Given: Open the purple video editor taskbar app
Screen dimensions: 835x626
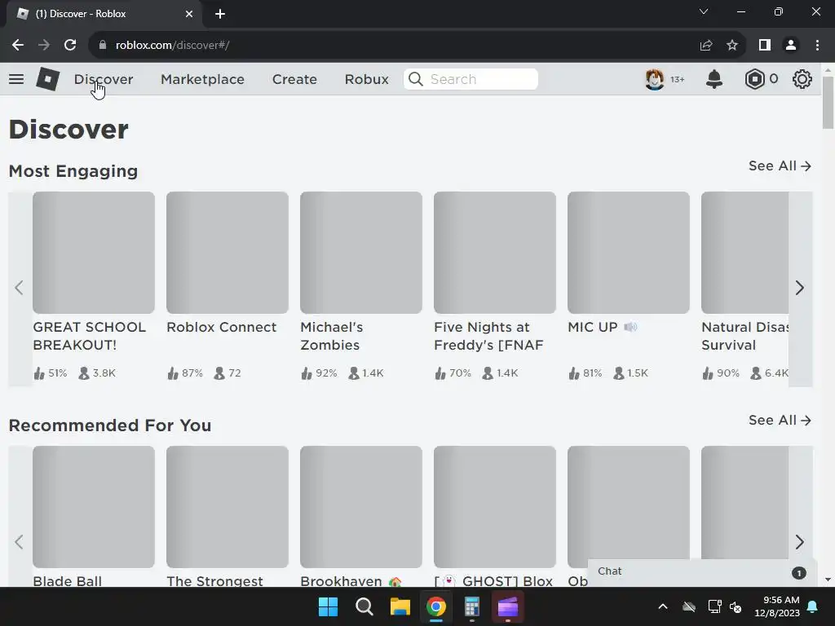Looking at the screenshot, I should (507, 606).
